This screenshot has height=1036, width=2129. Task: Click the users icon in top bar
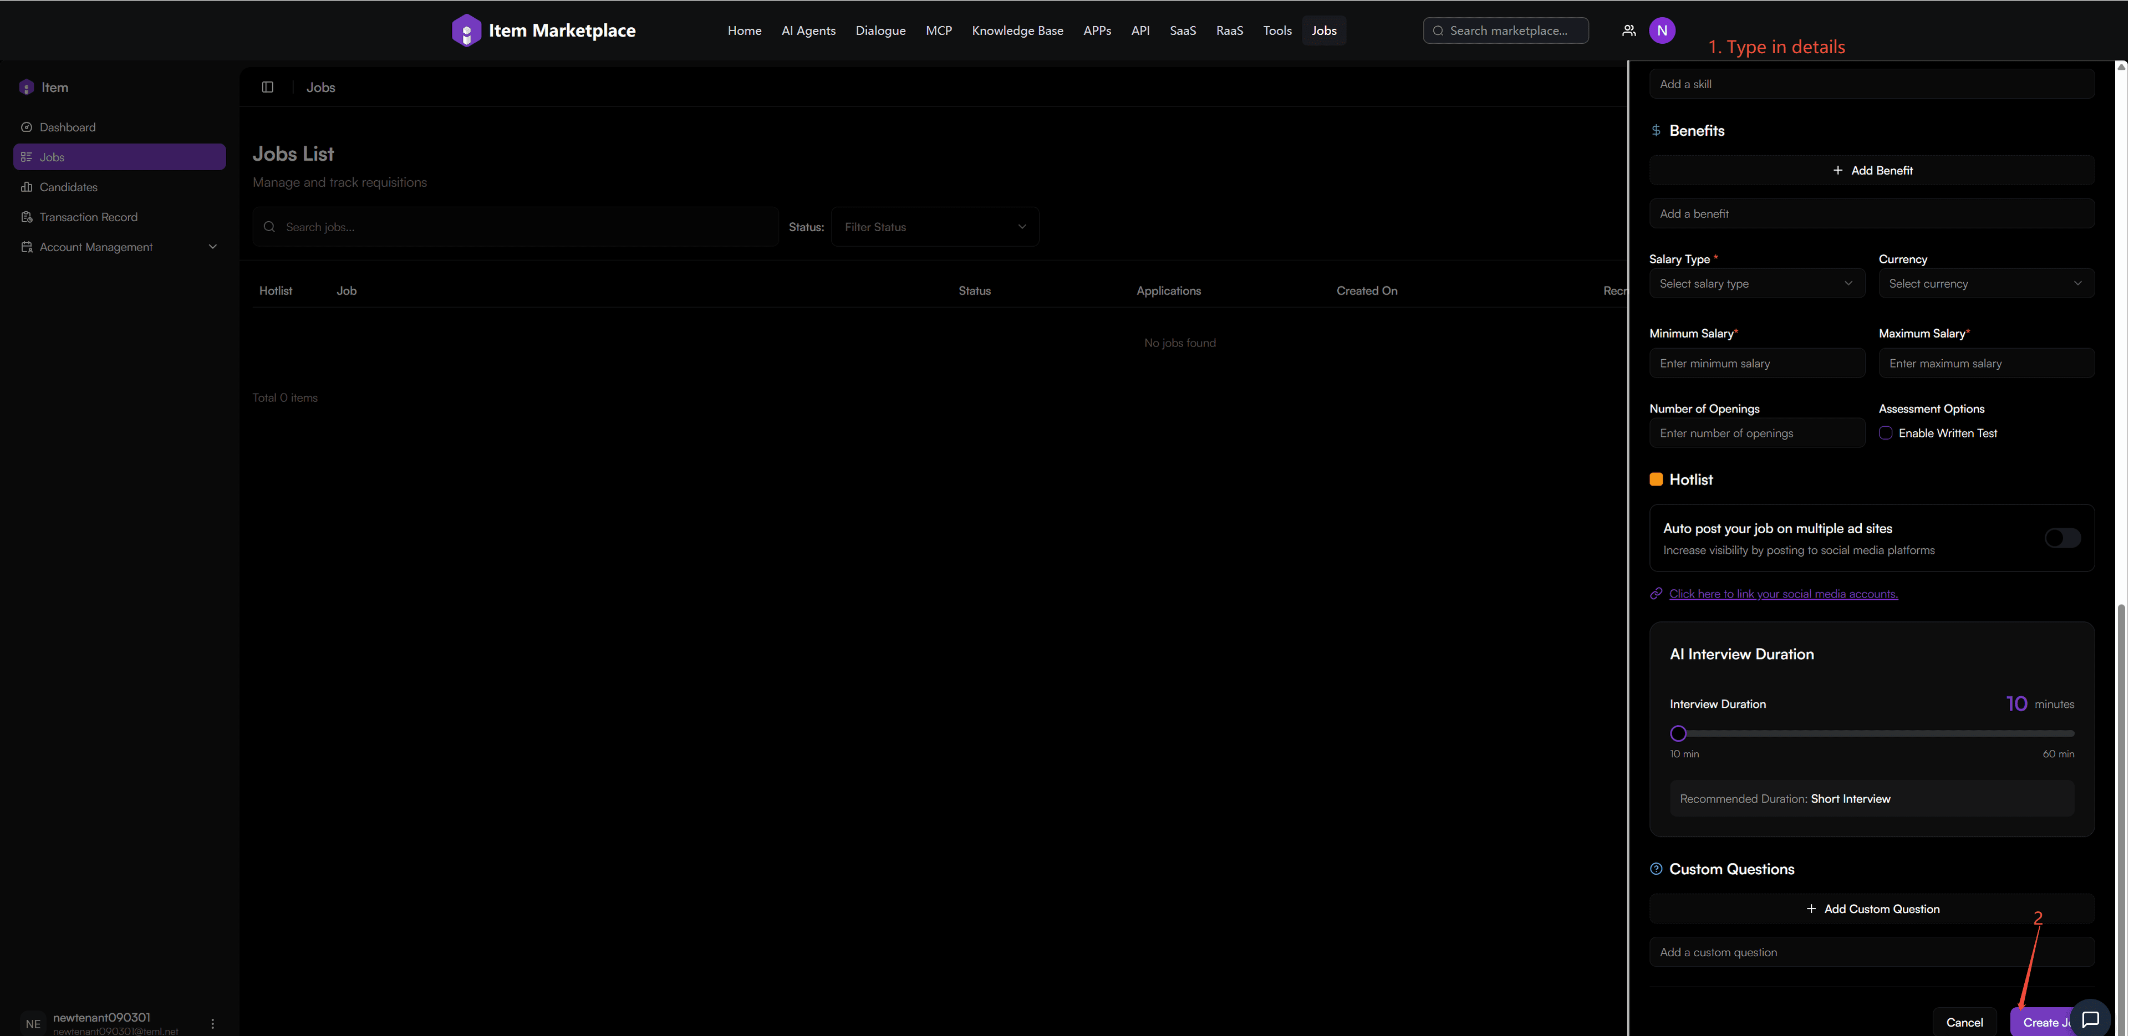(x=1628, y=30)
